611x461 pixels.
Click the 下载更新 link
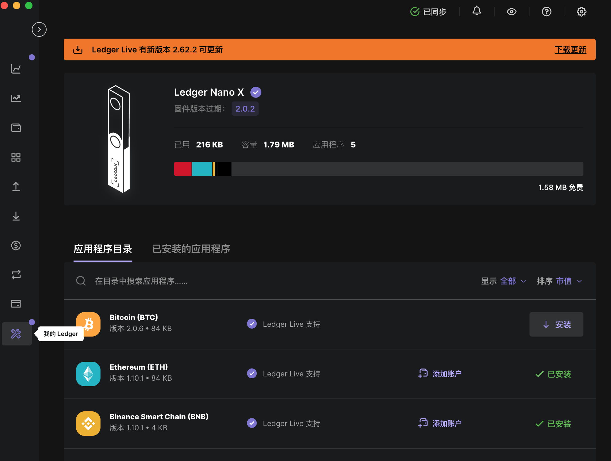[570, 50]
